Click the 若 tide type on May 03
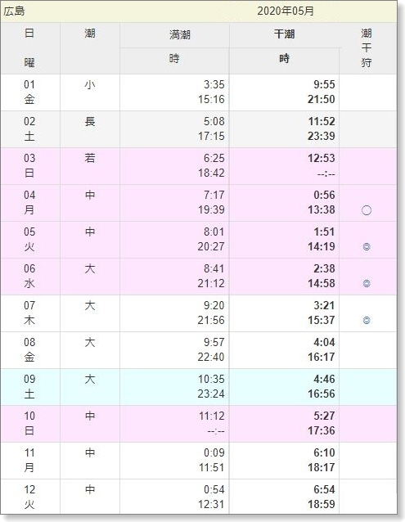 click(90, 158)
